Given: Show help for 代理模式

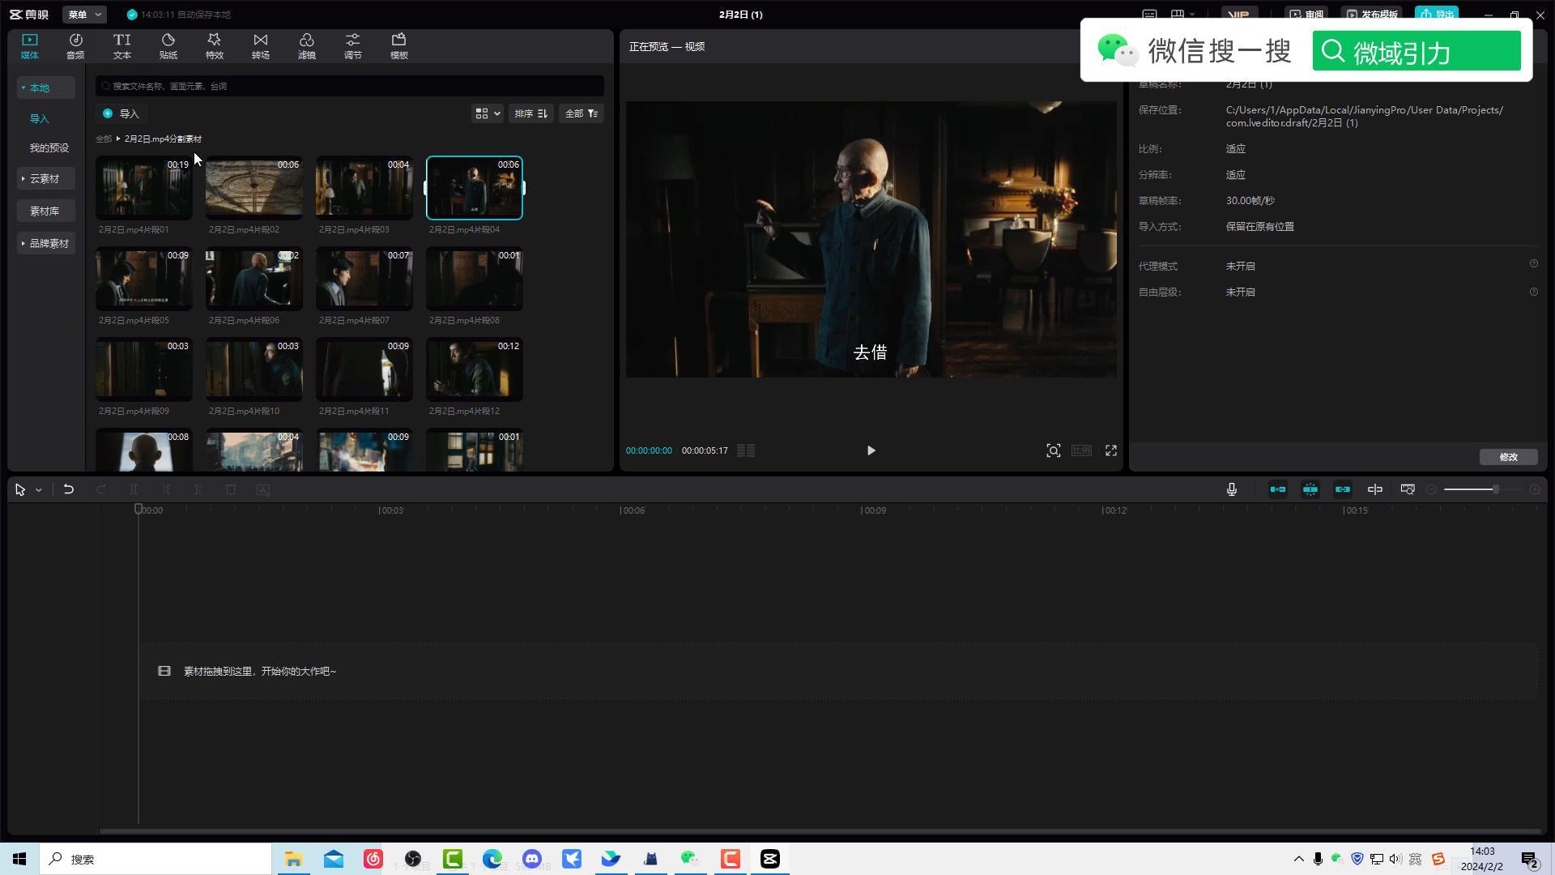Looking at the screenshot, I should click(1533, 264).
